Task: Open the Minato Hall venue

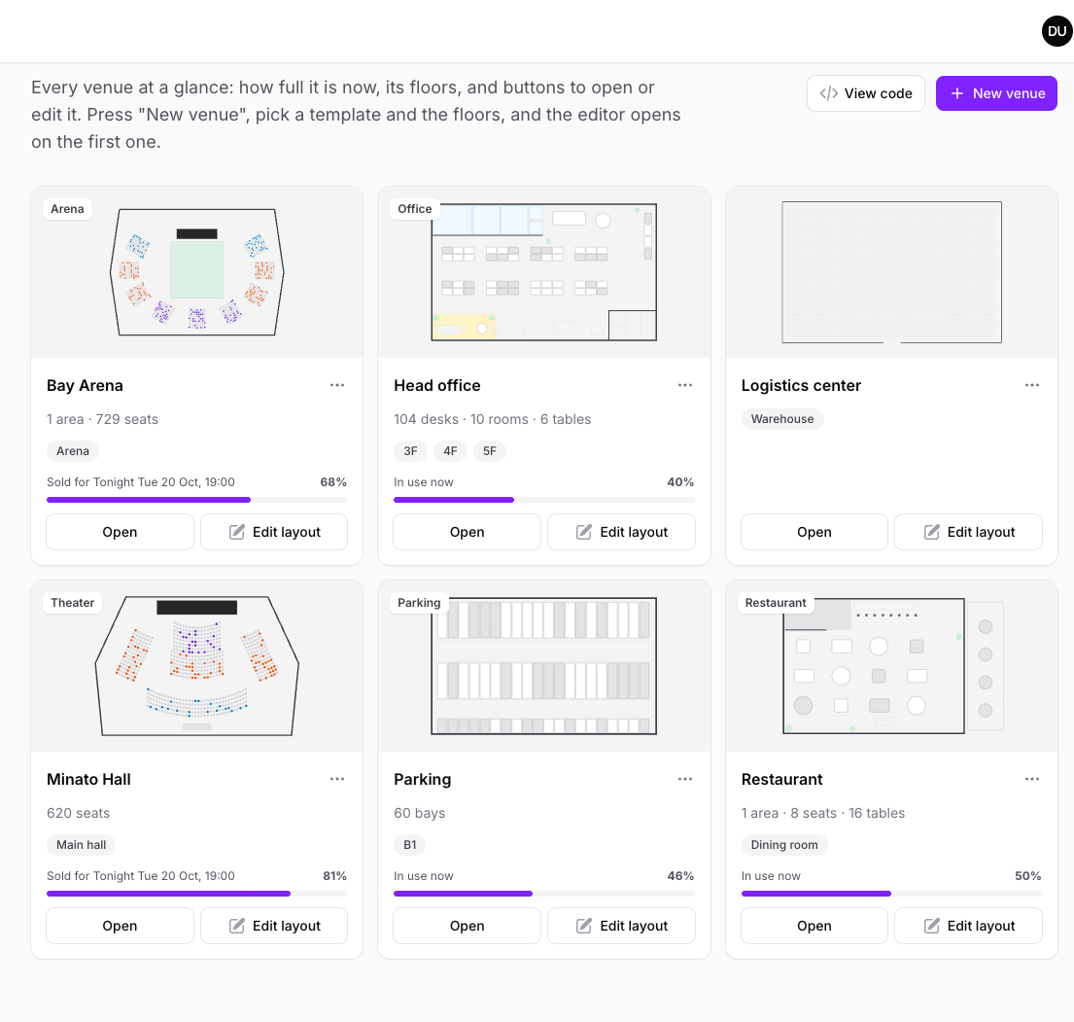Action: click(120, 926)
